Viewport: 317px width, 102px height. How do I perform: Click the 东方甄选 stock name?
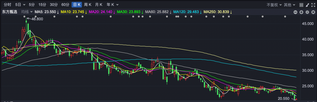9,12
